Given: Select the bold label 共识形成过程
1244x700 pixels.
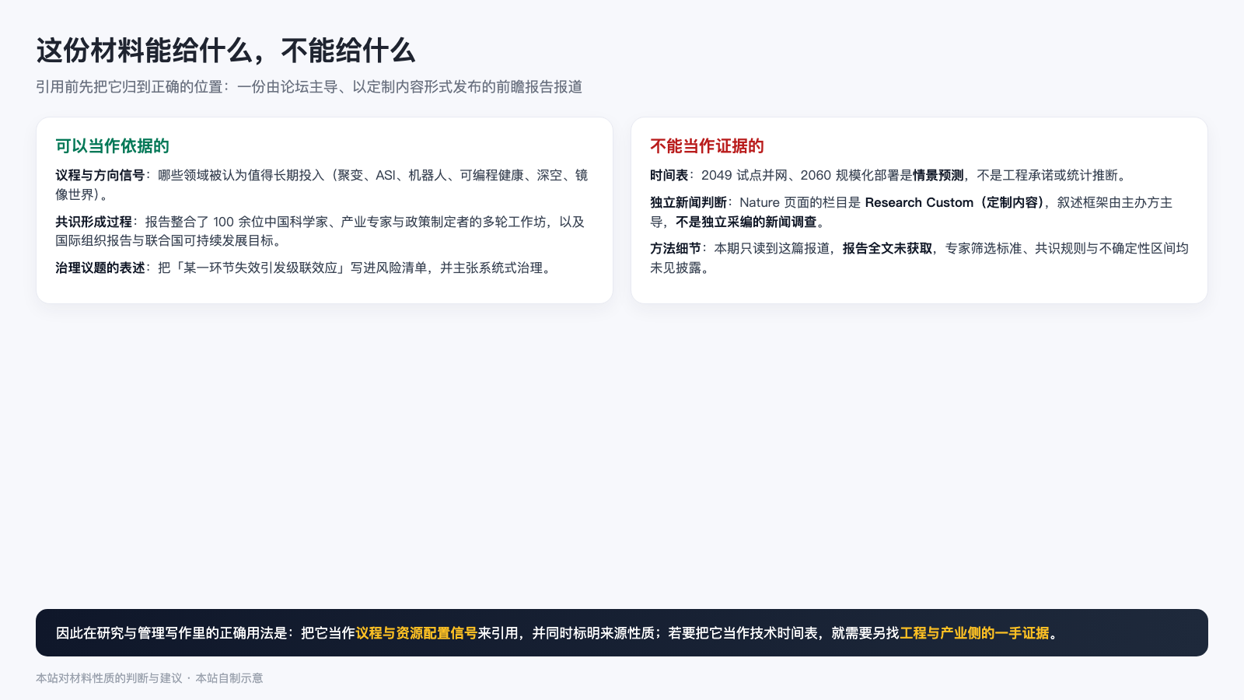Looking at the screenshot, I should pyautogui.click(x=94, y=222).
